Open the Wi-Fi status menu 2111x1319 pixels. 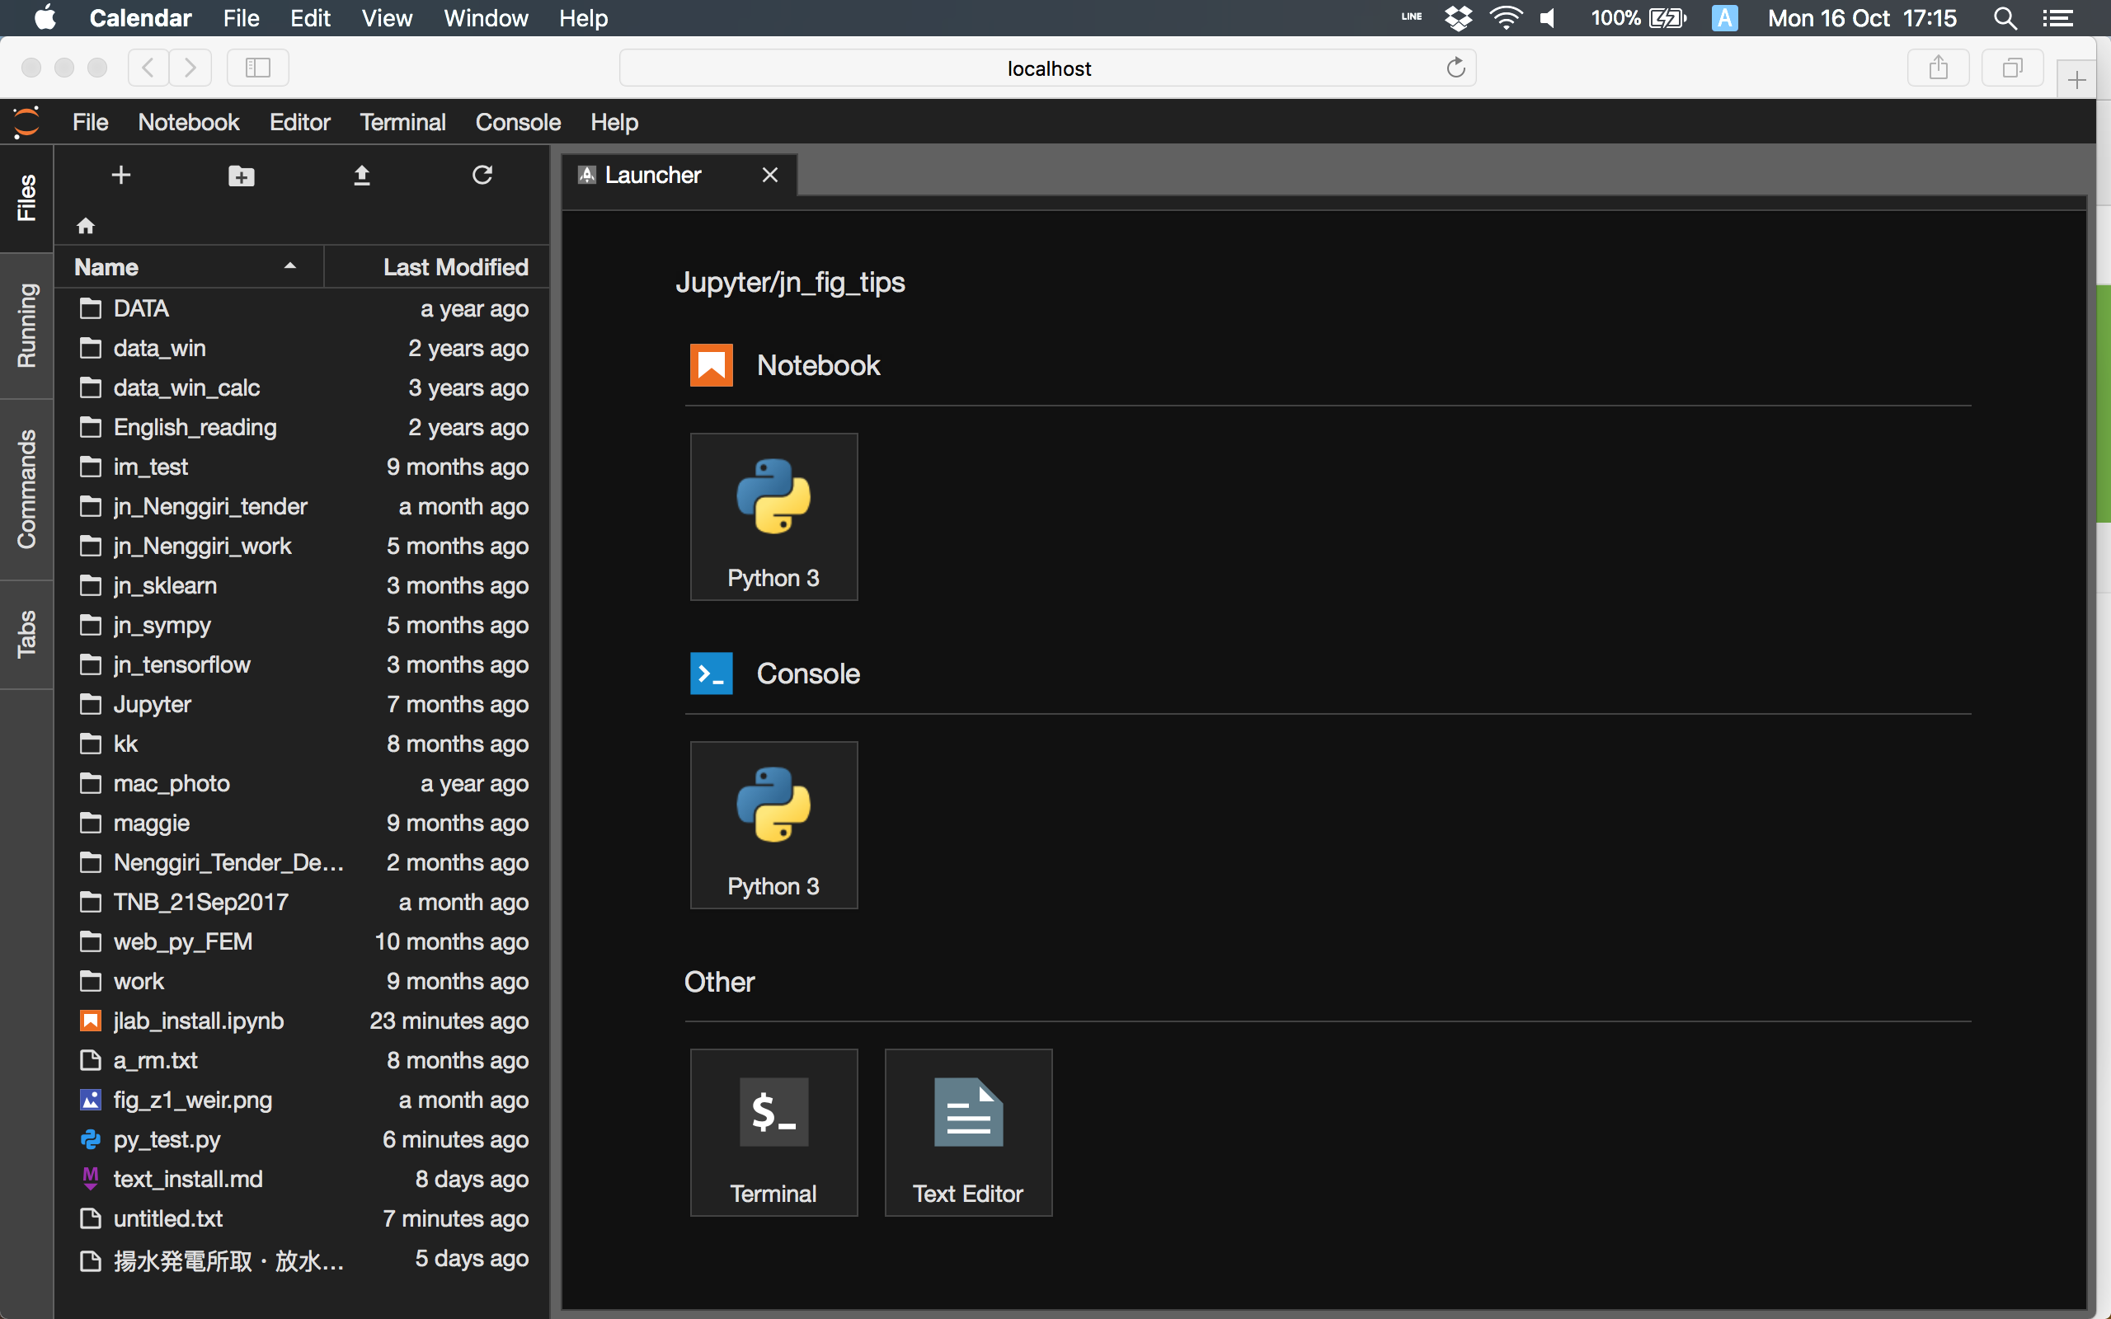point(1506,17)
